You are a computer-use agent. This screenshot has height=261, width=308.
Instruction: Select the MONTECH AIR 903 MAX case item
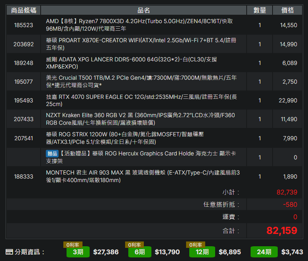click(143, 177)
